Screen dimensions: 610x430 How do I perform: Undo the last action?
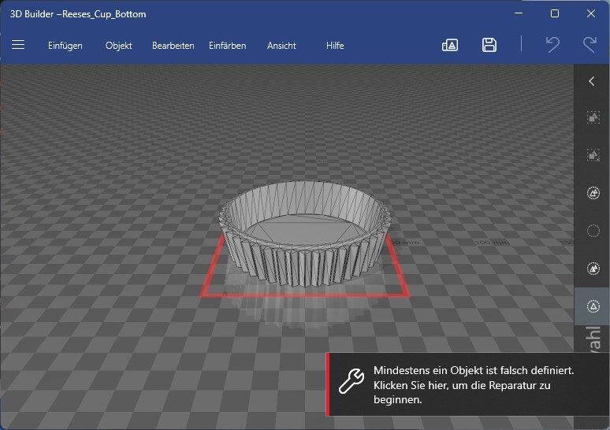click(x=552, y=44)
